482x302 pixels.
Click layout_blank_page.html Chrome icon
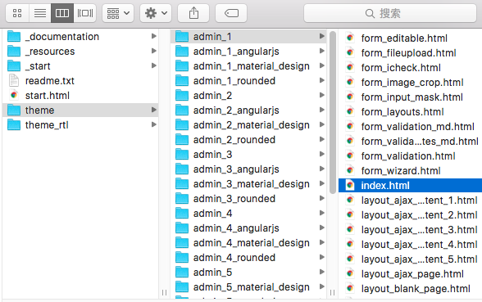point(350,288)
